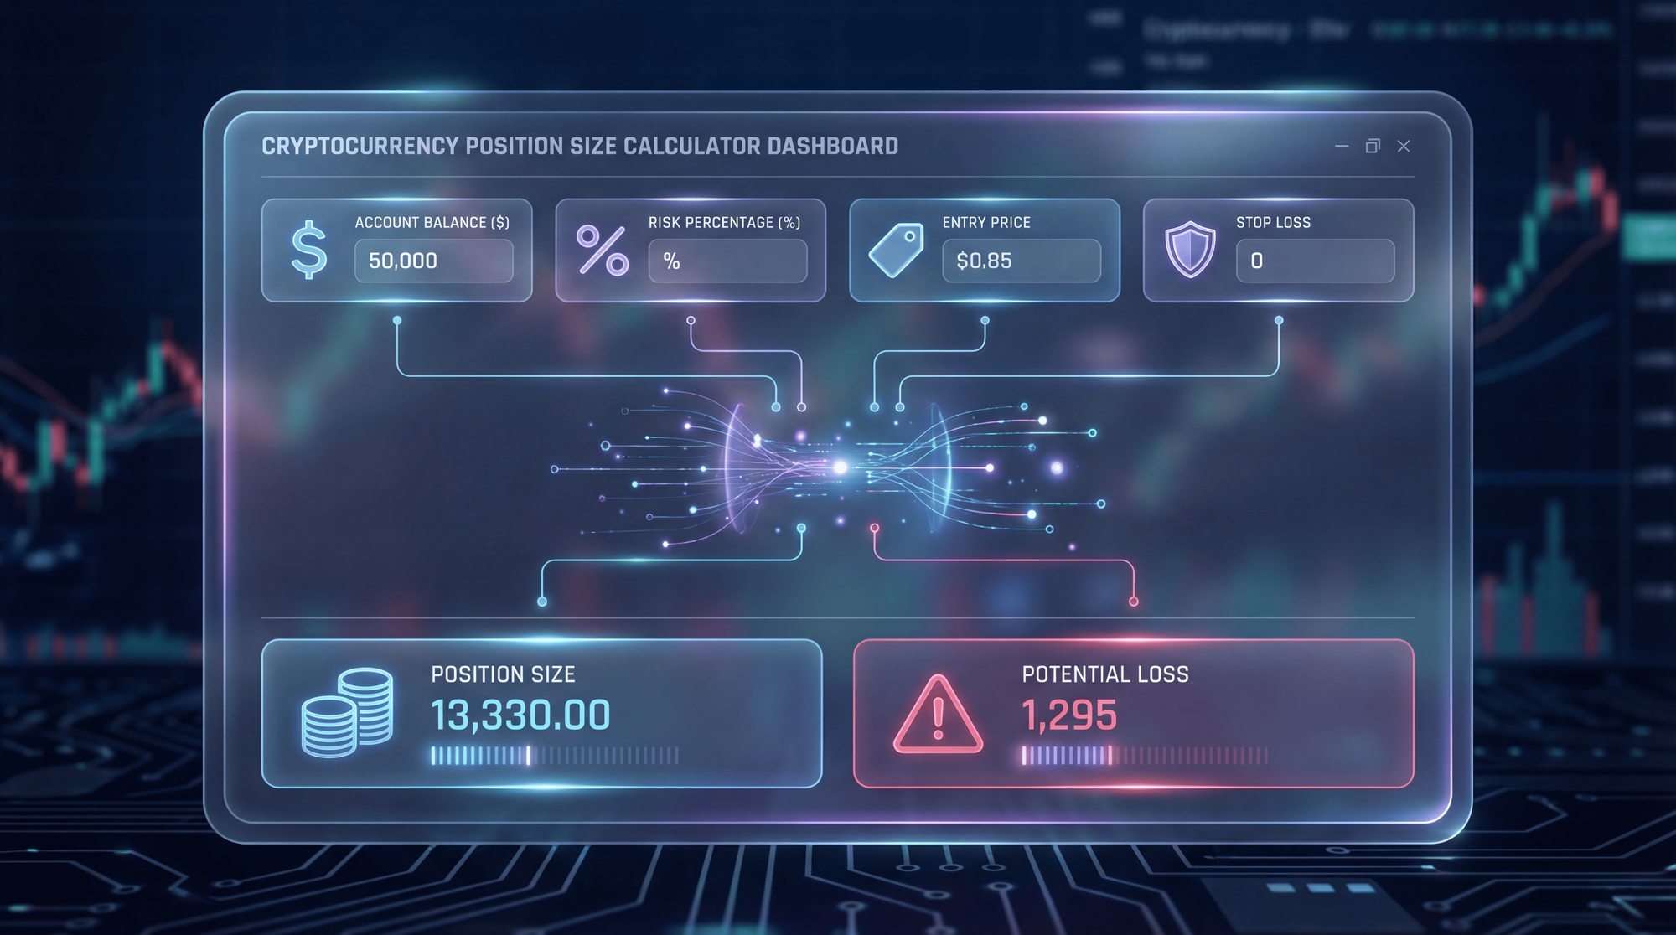Select the 1,295 potential loss value
This screenshot has width=1676, height=935.
(1069, 715)
